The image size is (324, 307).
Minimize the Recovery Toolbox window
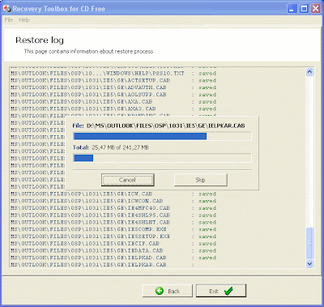[292, 9]
